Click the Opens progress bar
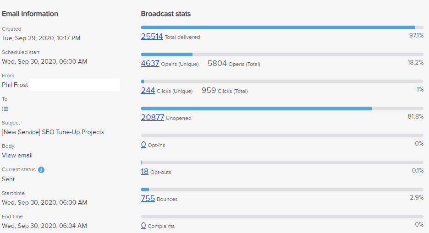The height and width of the screenshot is (233, 429). [x=282, y=54]
